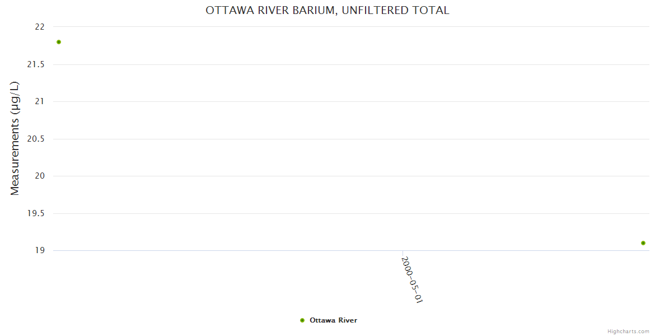This screenshot has width=655, height=336.
Task: Click the y-axis label 19.5
Action: click(x=36, y=213)
